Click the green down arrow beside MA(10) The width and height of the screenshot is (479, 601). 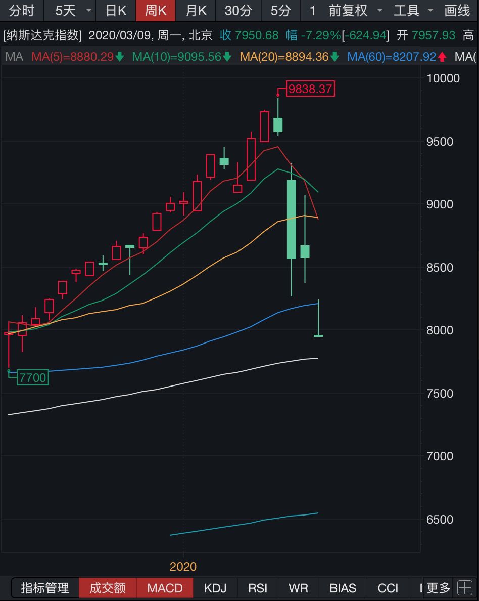[227, 57]
